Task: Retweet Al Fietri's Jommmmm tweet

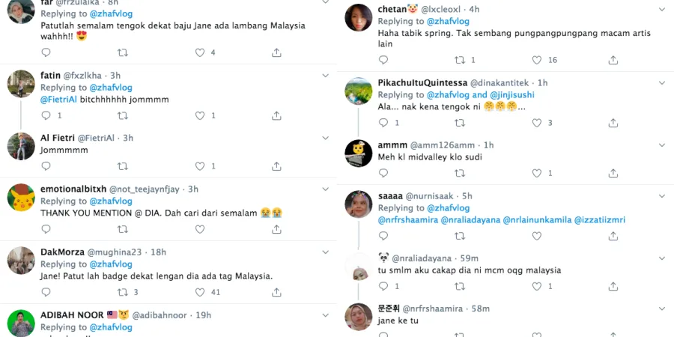Action: (123, 166)
